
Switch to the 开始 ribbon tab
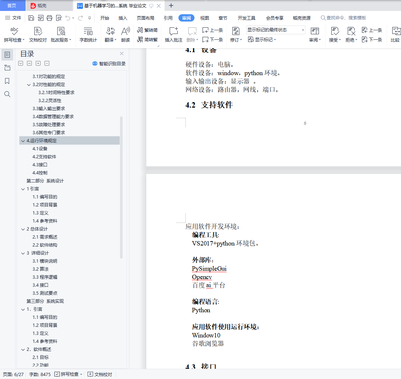pos(105,18)
